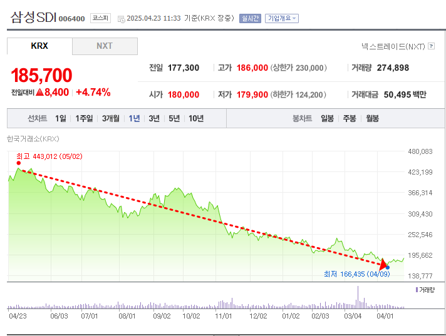Click the 최저 166,435 (04/09) label
Viewport: 446px width, 336px height.
pyautogui.click(x=357, y=274)
